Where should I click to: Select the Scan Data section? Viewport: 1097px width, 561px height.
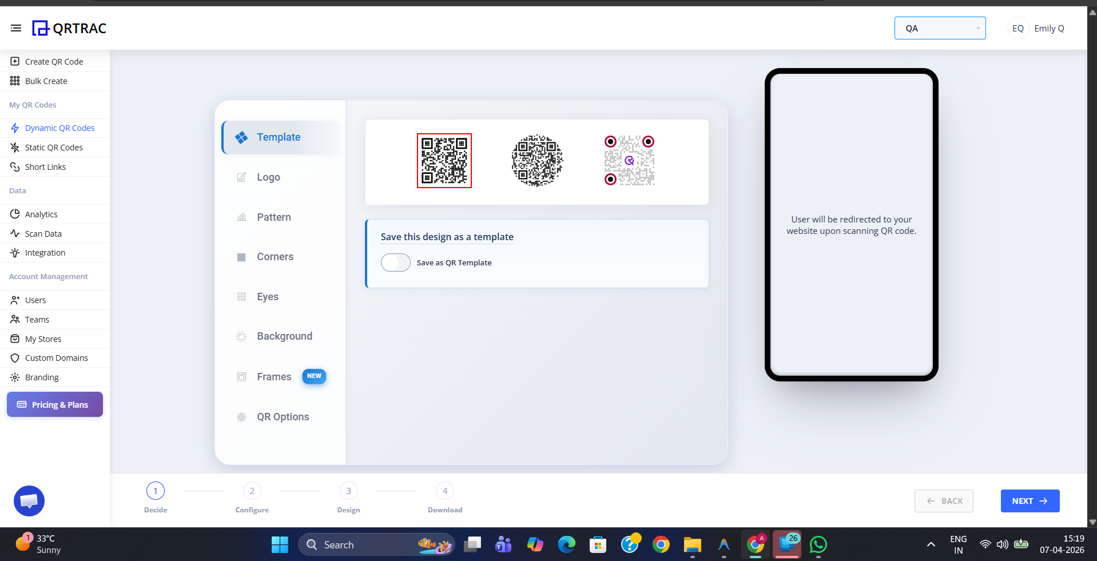coord(43,233)
